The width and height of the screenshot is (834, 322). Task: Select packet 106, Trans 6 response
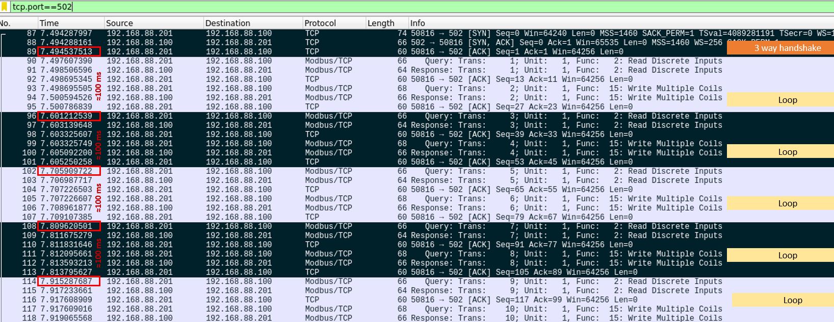click(417, 208)
